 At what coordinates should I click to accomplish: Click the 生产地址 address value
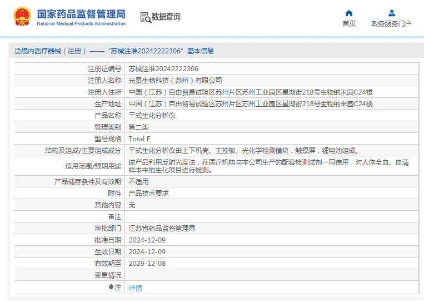[251, 103]
